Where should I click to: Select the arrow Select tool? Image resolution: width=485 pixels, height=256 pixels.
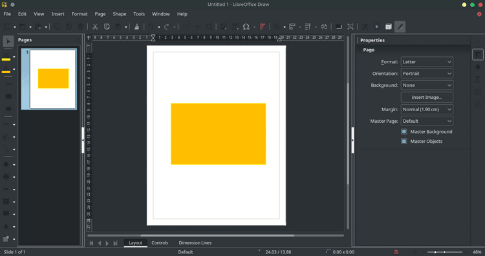[8, 41]
